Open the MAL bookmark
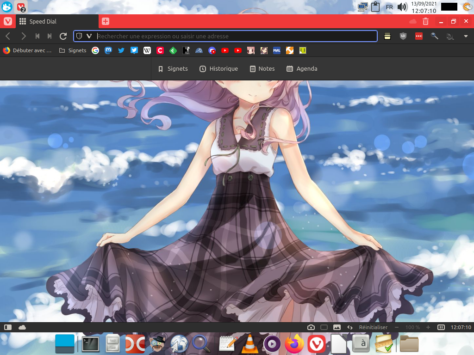474x355 pixels. click(277, 50)
